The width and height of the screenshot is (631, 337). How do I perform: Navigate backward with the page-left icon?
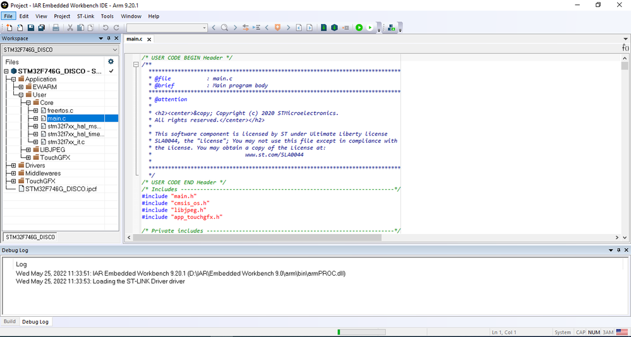pos(299,27)
